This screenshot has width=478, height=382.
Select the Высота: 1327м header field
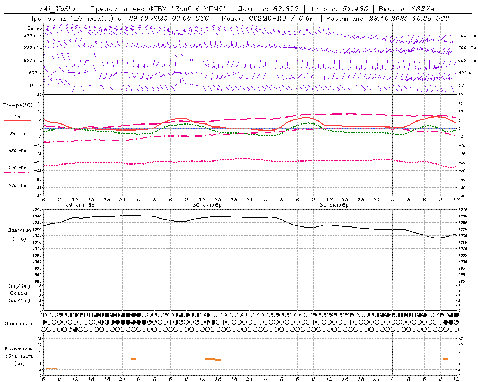pyautogui.click(x=406, y=9)
